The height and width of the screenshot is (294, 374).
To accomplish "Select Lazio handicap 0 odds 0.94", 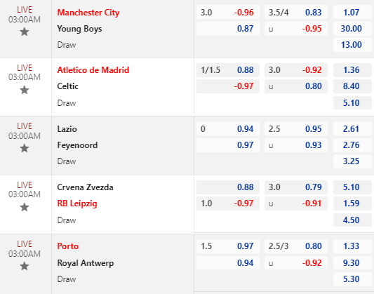I will [228, 129].
